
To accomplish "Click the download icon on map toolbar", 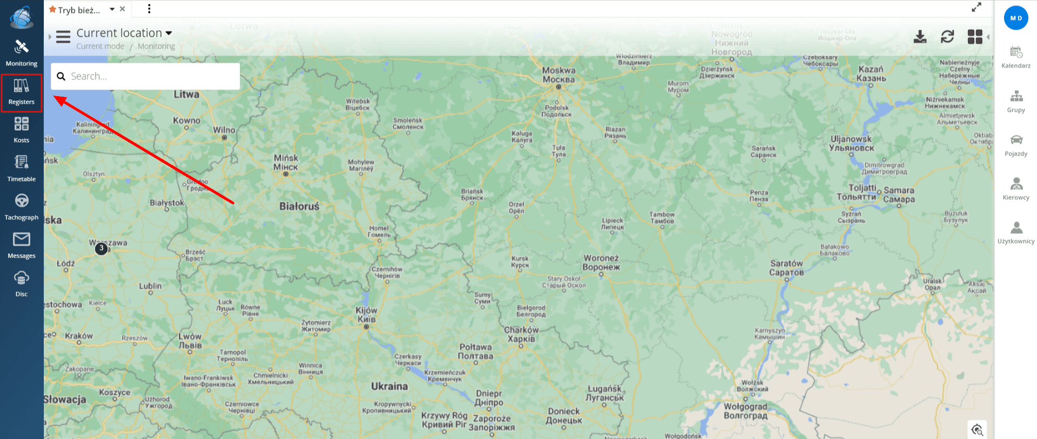I will coord(920,37).
